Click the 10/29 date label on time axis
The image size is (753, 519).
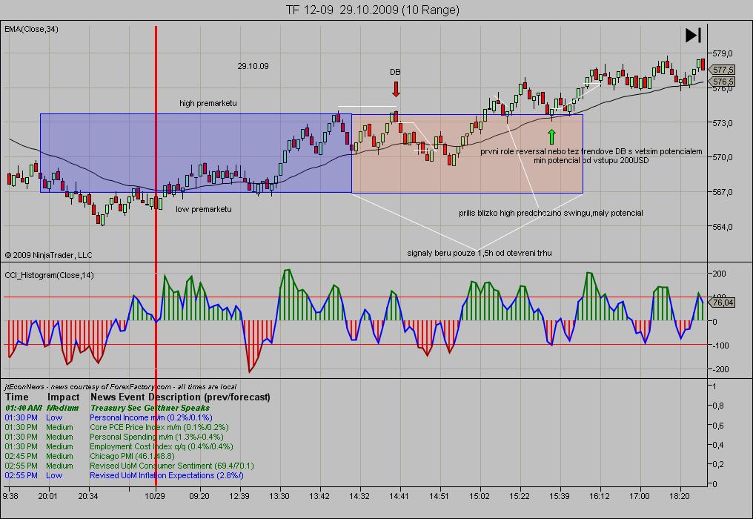(x=155, y=496)
